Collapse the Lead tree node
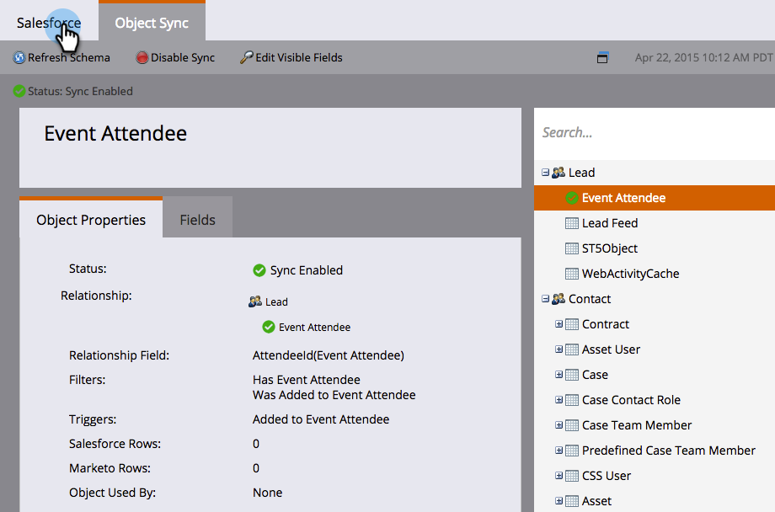The image size is (775, 512). pos(545,173)
